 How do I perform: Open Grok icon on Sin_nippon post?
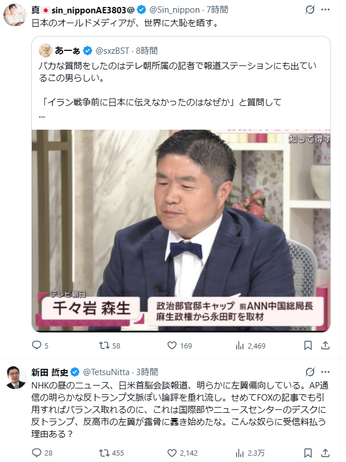click(x=310, y=10)
